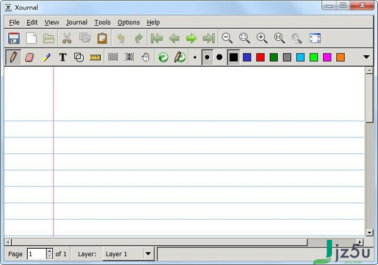Click the page number input field
The width and height of the screenshot is (378, 265).
click(37, 254)
